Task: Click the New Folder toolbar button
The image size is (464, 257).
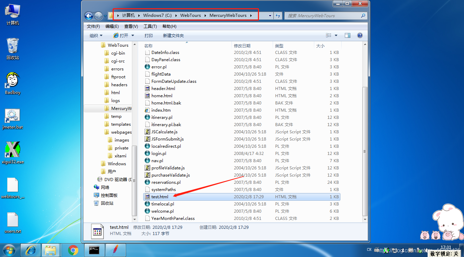Action: point(173,35)
